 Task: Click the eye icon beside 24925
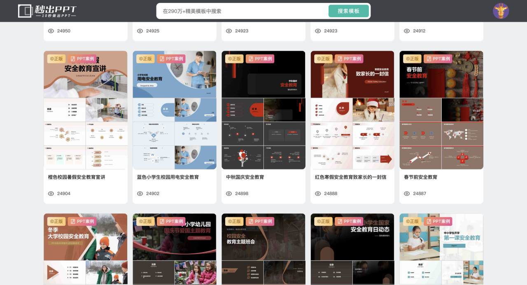[140, 31]
